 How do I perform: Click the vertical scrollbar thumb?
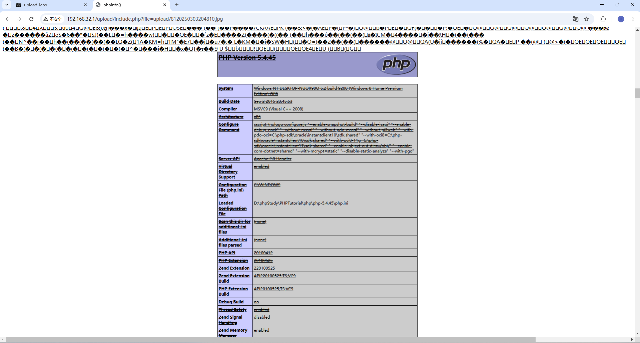pyautogui.click(x=637, y=93)
